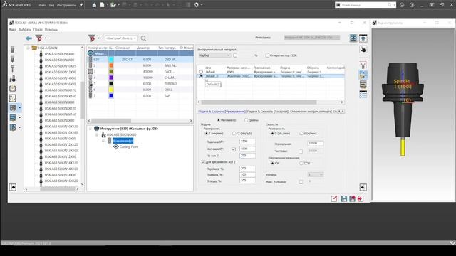
Task: Select the V (м/мин) speed radio button
Action: pos(301,133)
